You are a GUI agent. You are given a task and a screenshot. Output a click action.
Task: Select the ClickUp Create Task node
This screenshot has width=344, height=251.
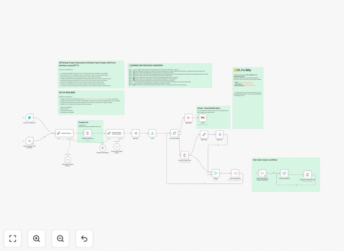(x=184, y=155)
